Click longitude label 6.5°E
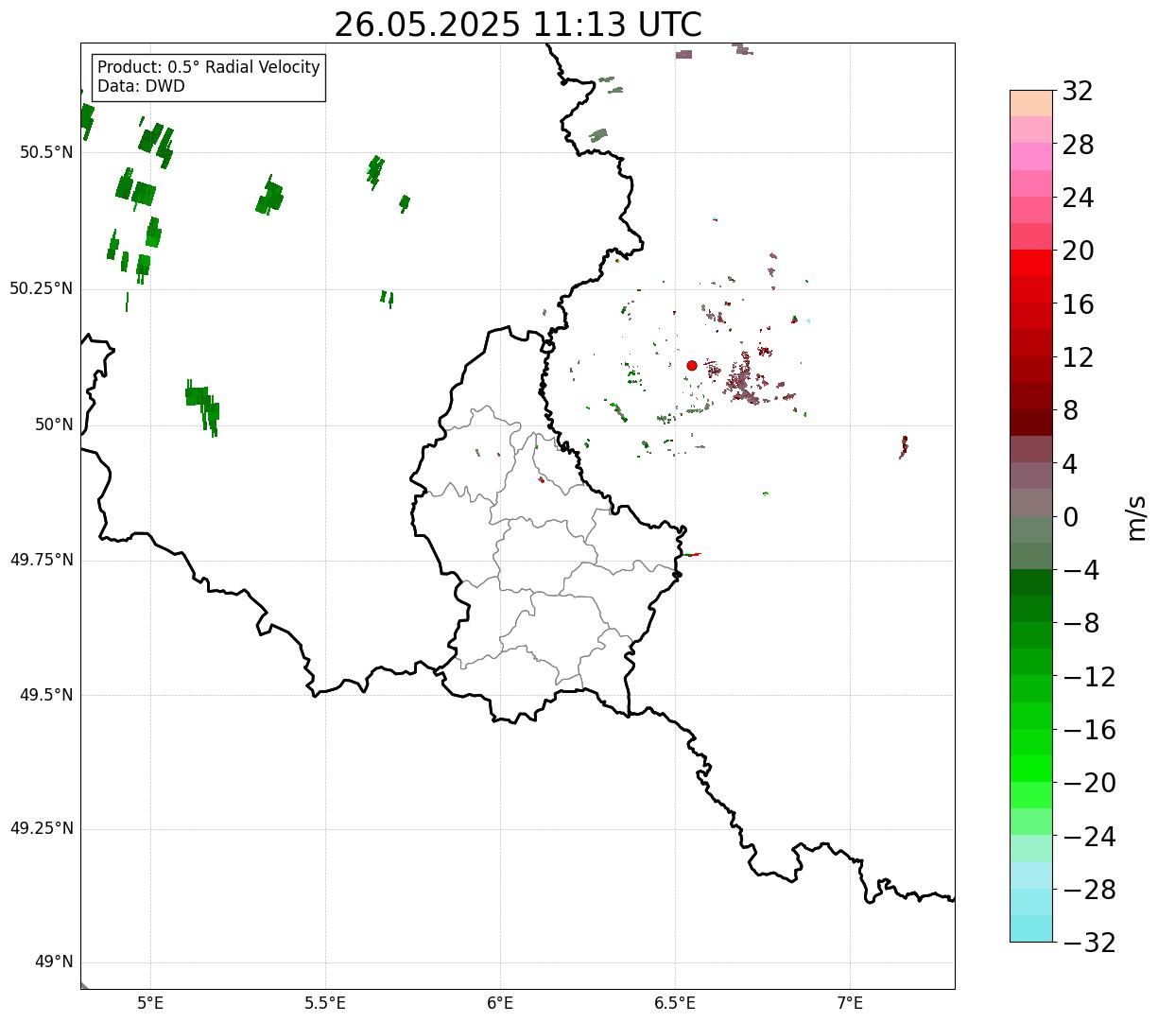This screenshot has height=1022, width=1158. click(675, 1002)
